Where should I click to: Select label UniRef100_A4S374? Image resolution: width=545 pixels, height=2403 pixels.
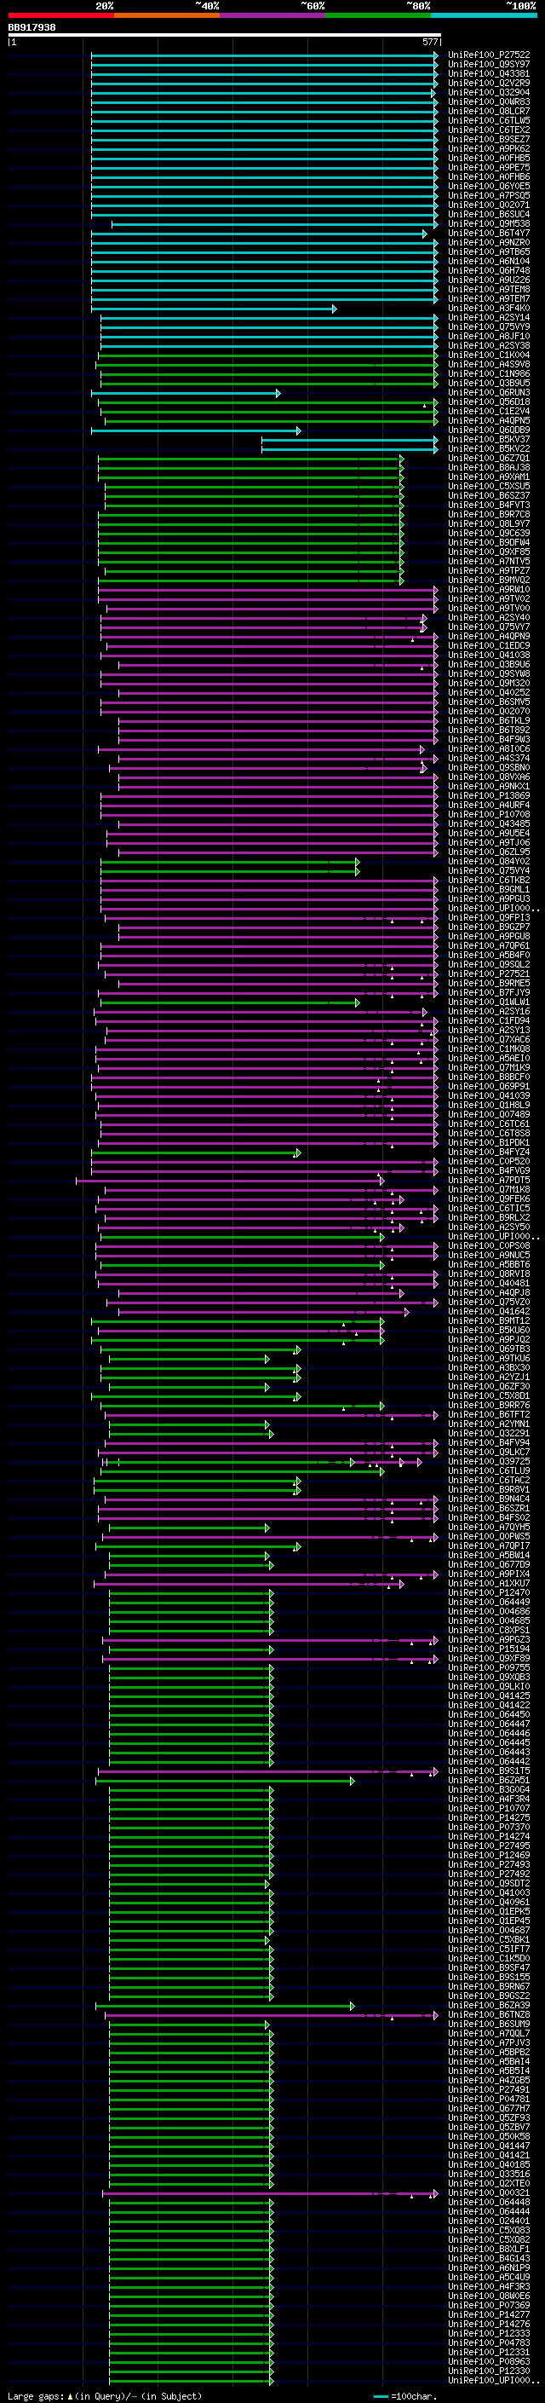coord(489,759)
